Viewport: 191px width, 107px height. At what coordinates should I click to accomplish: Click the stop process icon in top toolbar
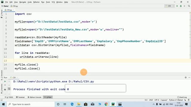click(184, 6)
